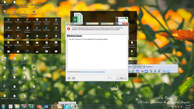
Task: Open Customize Fences shortcut
Action: click(46, 22)
